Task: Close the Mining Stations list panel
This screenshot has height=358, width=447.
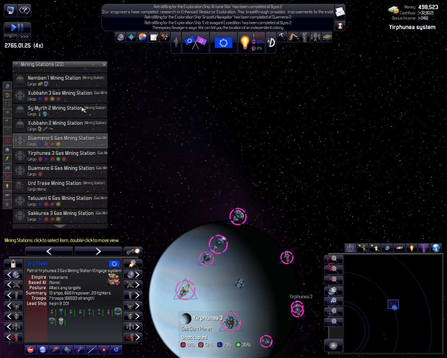Action: (104, 64)
